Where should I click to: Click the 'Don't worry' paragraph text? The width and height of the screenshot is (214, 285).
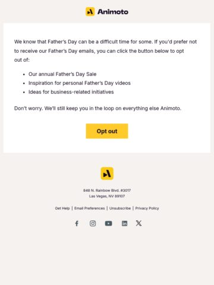[x=97, y=109]
